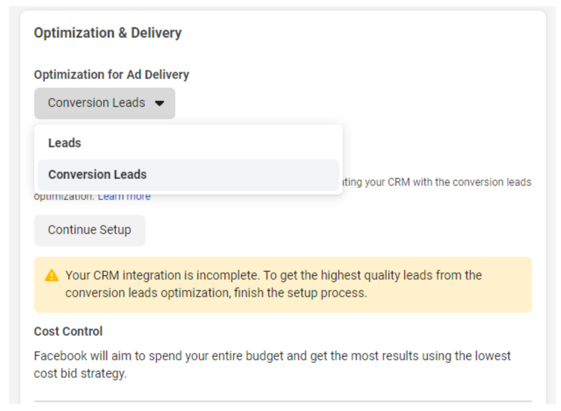Click the Optimization & Delivery heading

tap(108, 33)
